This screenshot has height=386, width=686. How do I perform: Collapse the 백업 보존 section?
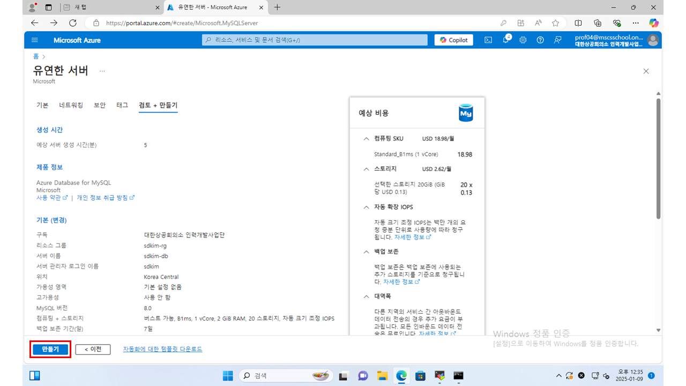367,251
